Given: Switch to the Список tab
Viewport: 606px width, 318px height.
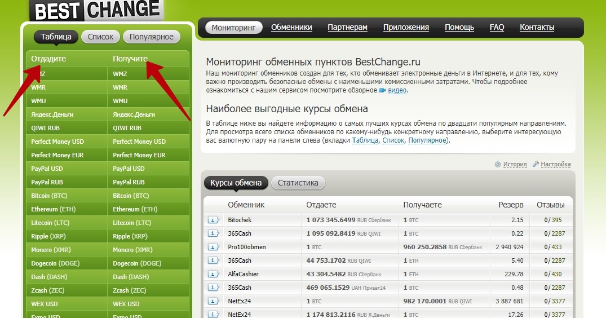Looking at the screenshot, I should [100, 37].
